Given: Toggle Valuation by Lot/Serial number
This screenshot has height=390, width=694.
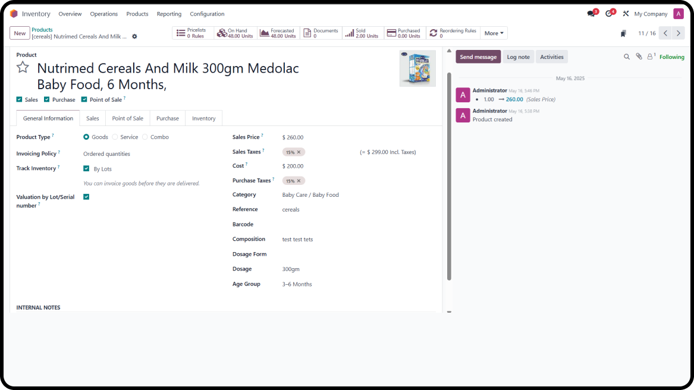Looking at the screenshot, I should (86, 196).
